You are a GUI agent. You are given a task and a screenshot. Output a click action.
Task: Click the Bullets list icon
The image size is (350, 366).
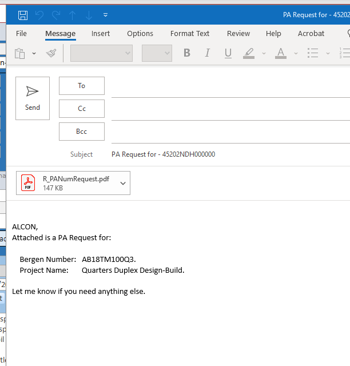(x=312, y=53)
